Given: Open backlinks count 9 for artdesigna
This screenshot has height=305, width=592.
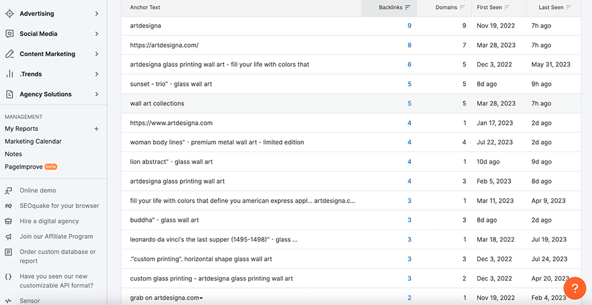Looking at the screenshot, I should (x=409, y=26).
